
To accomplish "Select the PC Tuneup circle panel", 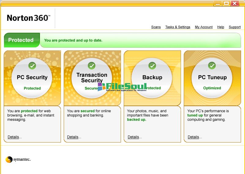I will click(212, 78).
